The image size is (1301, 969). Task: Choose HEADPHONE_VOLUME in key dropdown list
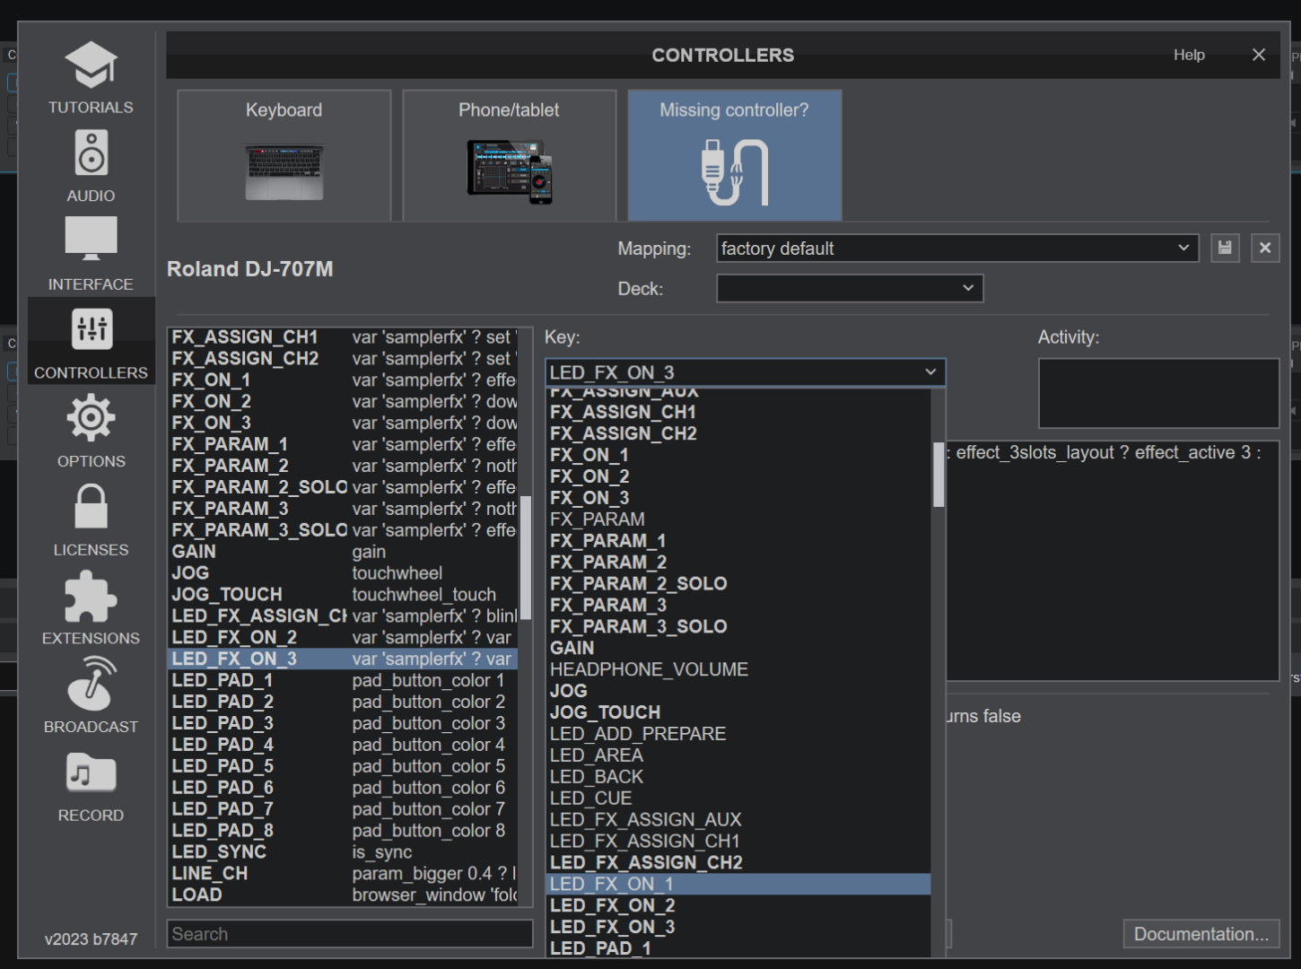tap(739, 669)
